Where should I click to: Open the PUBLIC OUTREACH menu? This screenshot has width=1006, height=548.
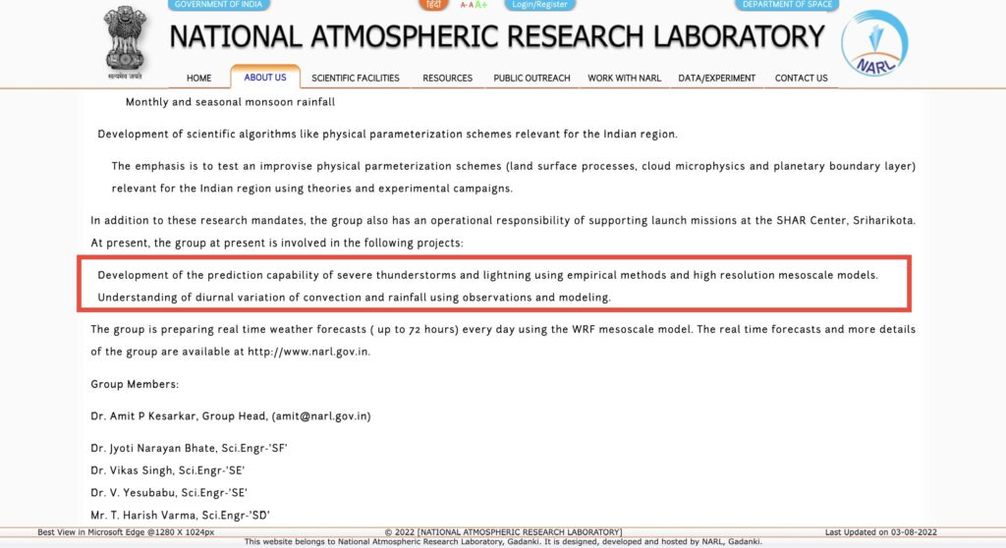click(531, 79)
